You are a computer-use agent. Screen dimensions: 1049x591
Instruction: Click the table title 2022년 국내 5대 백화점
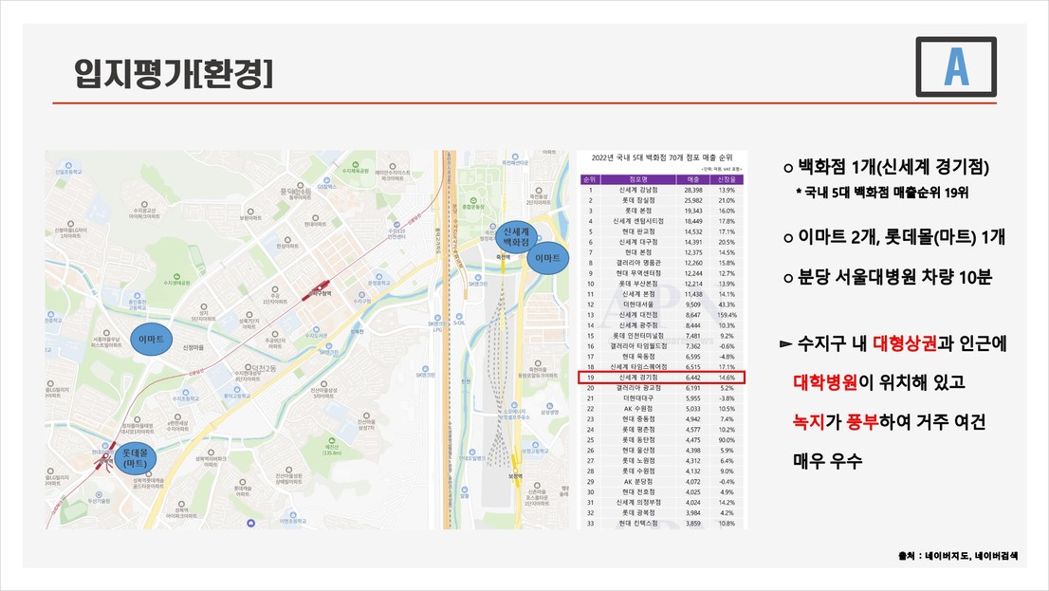click(x=662, y=158)
